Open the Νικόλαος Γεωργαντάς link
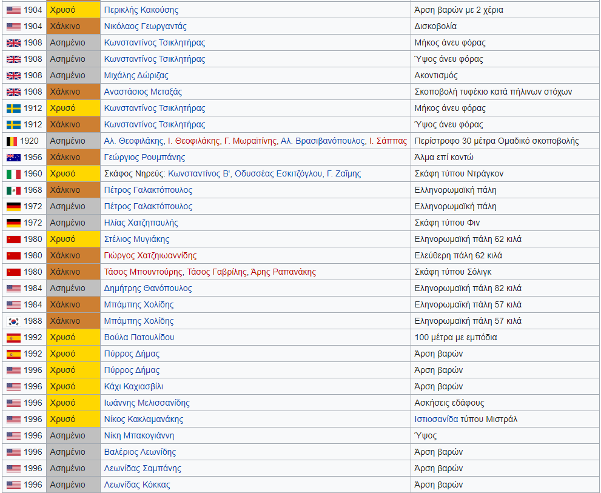The width and height of the screenshot is (601, 493). pos(145,26)
